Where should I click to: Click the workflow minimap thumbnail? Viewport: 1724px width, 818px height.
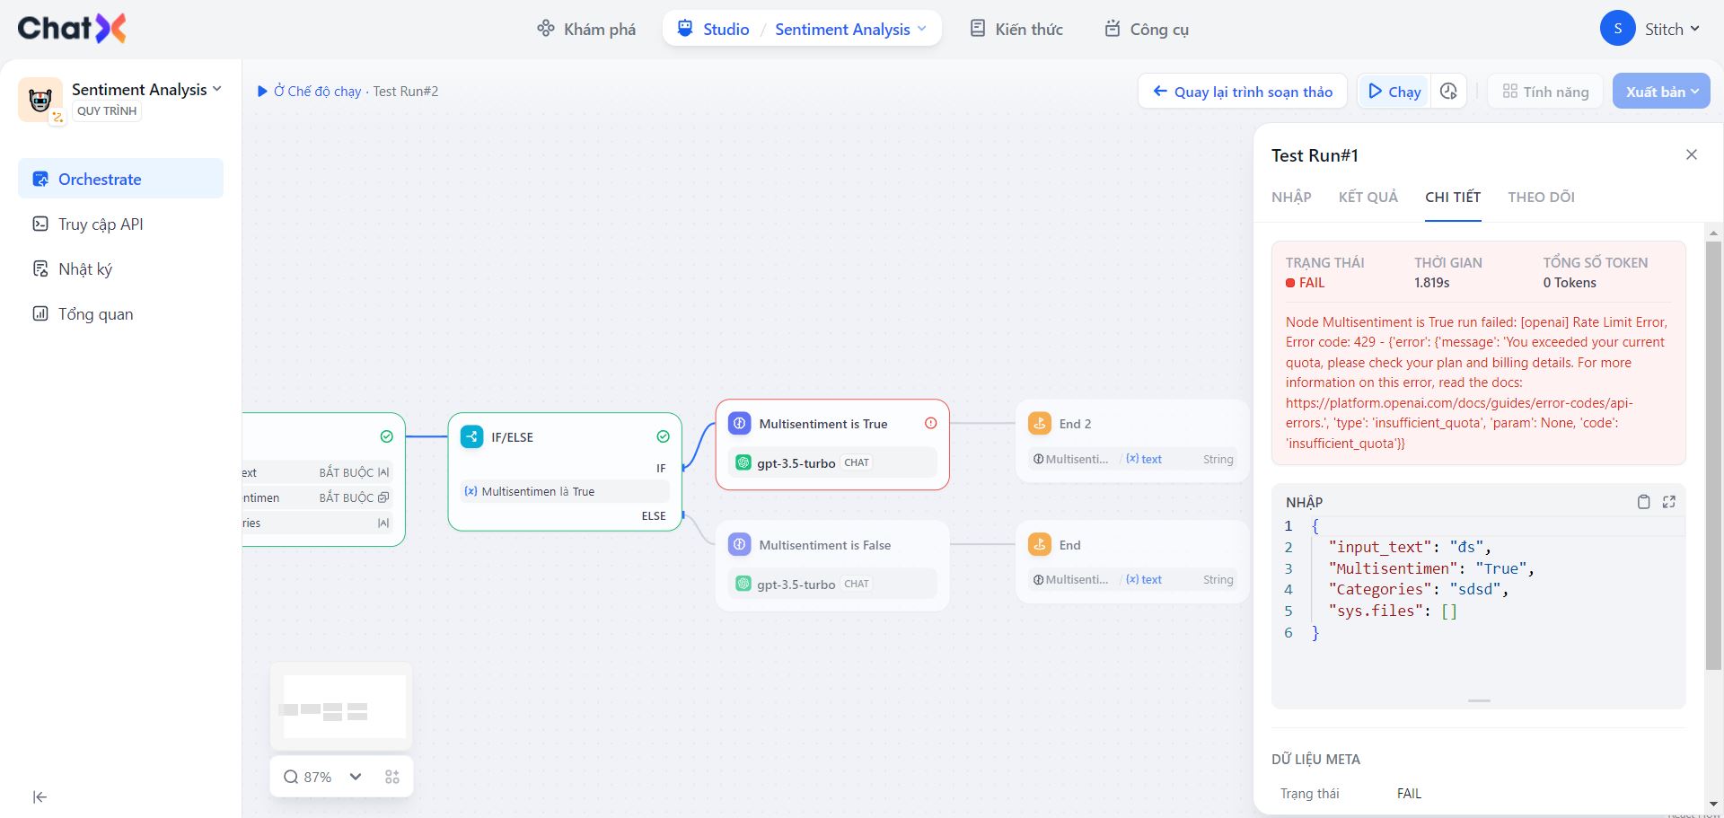341,708
